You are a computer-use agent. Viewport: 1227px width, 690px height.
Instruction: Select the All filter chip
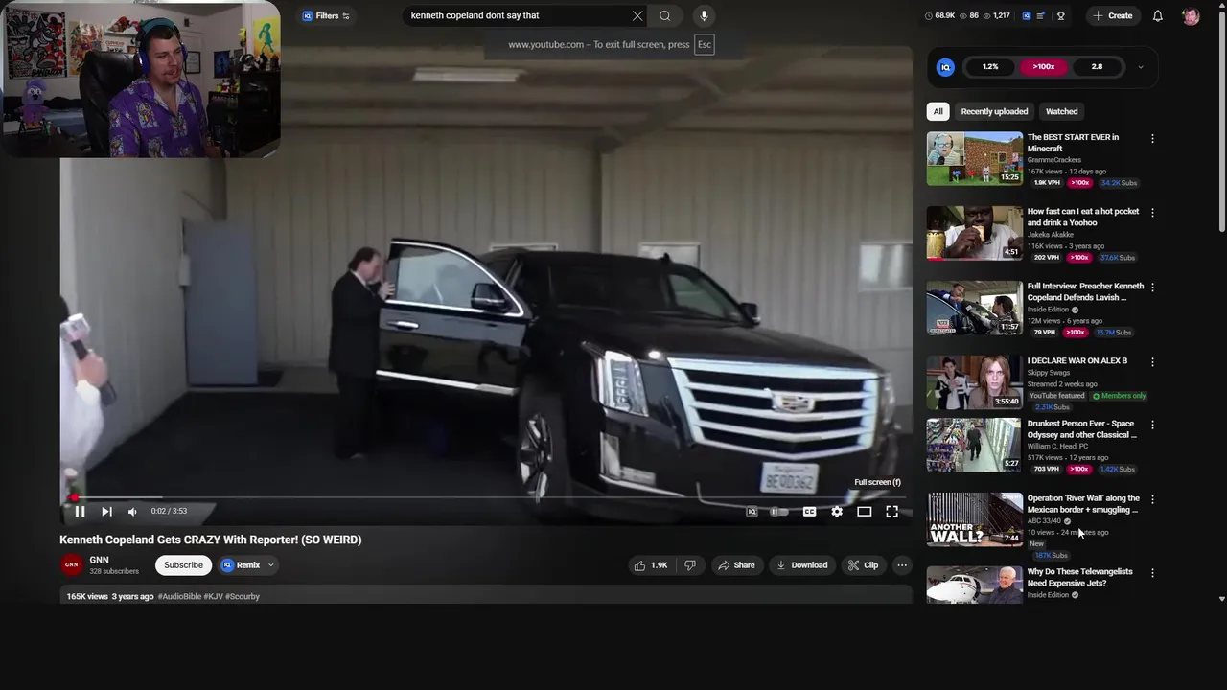pos(938,111)
